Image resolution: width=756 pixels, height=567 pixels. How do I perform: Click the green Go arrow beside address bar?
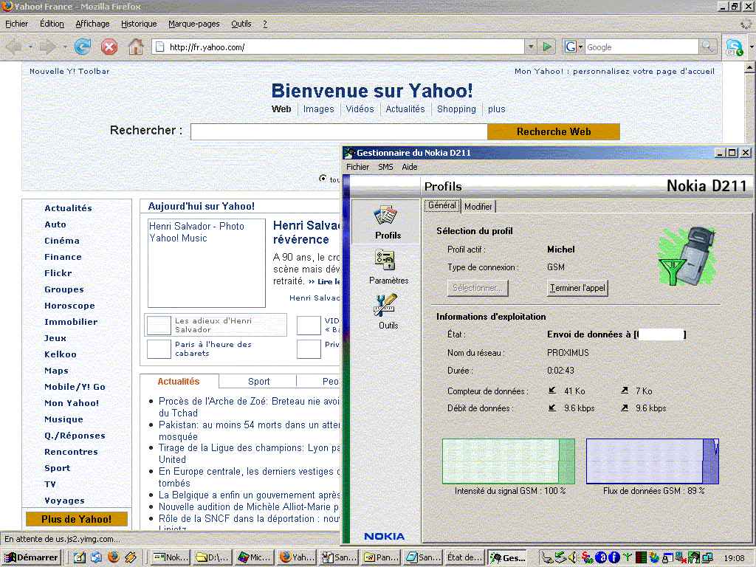click(x=547, y=47)
